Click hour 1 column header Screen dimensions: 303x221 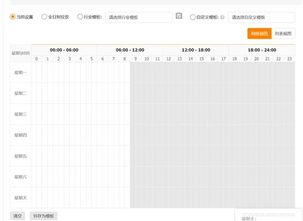click(x=47, y=59)
